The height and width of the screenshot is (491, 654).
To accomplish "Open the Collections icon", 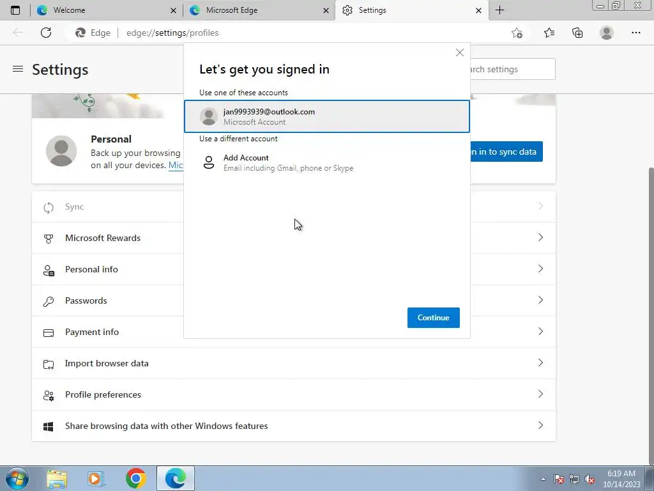I will pos(577,33).
